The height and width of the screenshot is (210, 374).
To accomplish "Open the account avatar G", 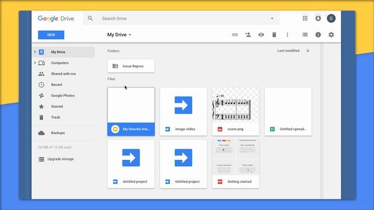I will [x=331, y=18].
